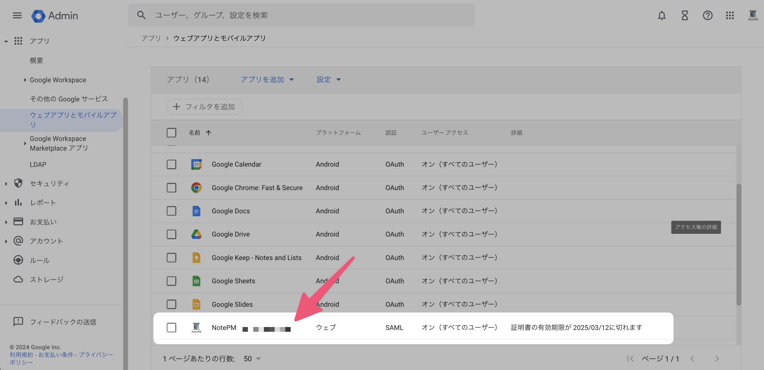This screenshot has width=764, height=370.
Task: Open the tasks hourglass icon
Action: tap(684, 15)
